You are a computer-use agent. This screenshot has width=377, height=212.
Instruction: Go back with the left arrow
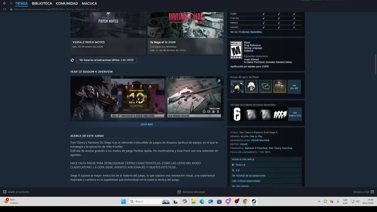click(x=4, y=4)
